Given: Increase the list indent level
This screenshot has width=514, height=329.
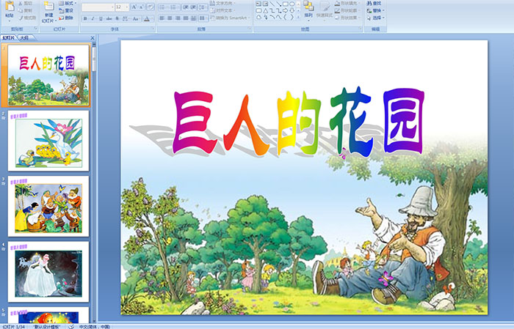Looking at the screenshot, I should (193, 7).
